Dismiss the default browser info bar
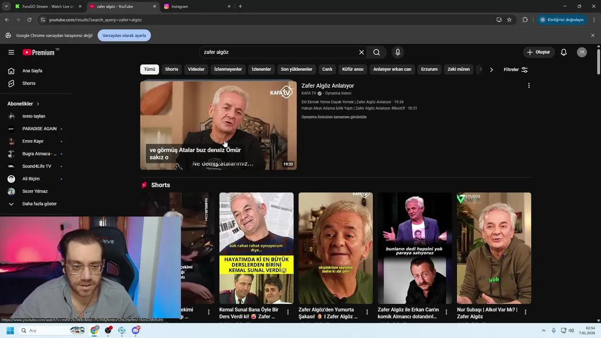Screen dimensions: 601x338 (x=593, y=35)
